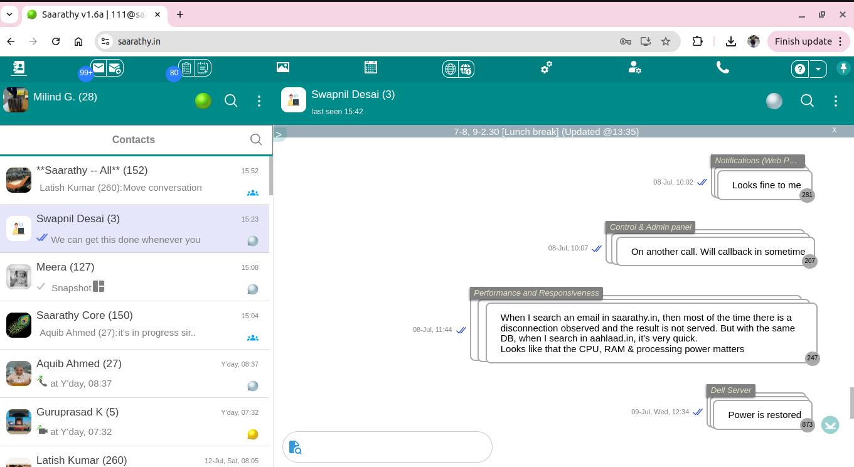The width and height of the screenshot is (854, 467).
Task: Open the image gallery icon in the toolbar
Action: tap(282, 67)
